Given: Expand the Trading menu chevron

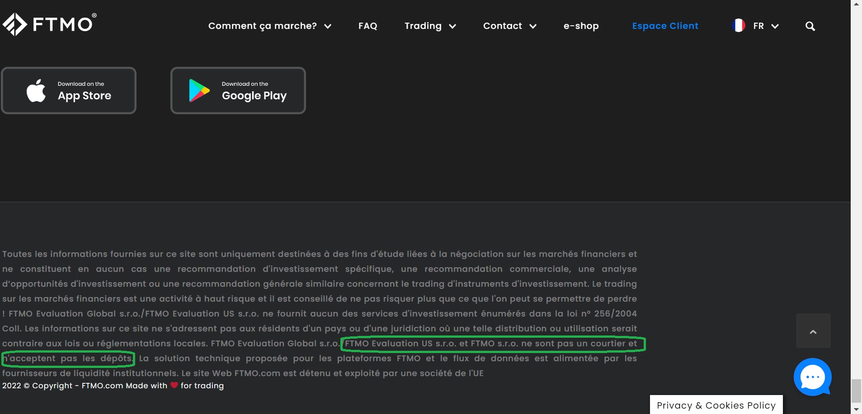Looking at the screenshot, I should click(452, 26).
